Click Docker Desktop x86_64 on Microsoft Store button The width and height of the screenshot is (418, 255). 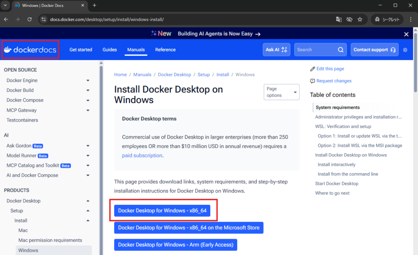pyautogui.click(x=189, y=228)
